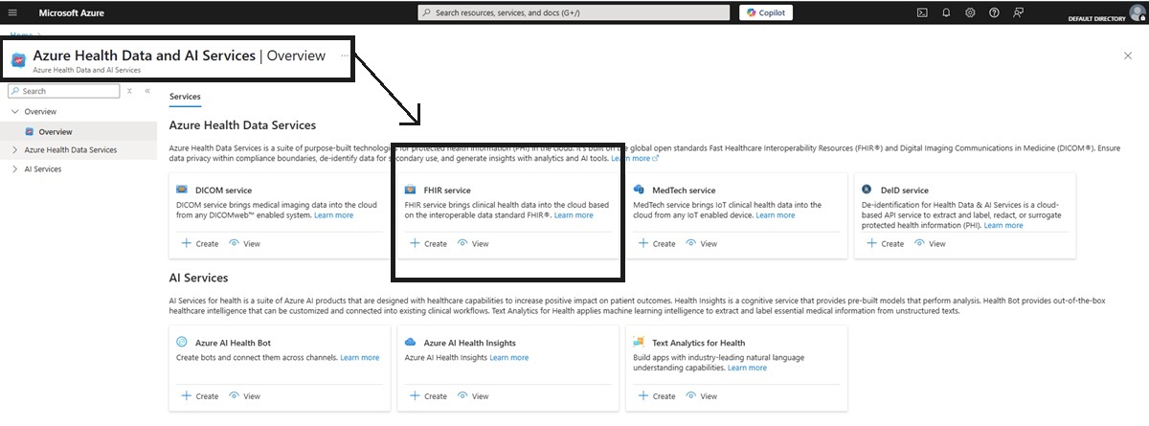Open the more options ellipsis beside Overview title
The height and width of the screenshot is (426, 1149).
tap(345, 56)
